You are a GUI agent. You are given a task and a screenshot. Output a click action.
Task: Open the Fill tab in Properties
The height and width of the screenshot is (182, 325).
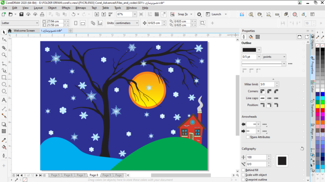point(251,37)
